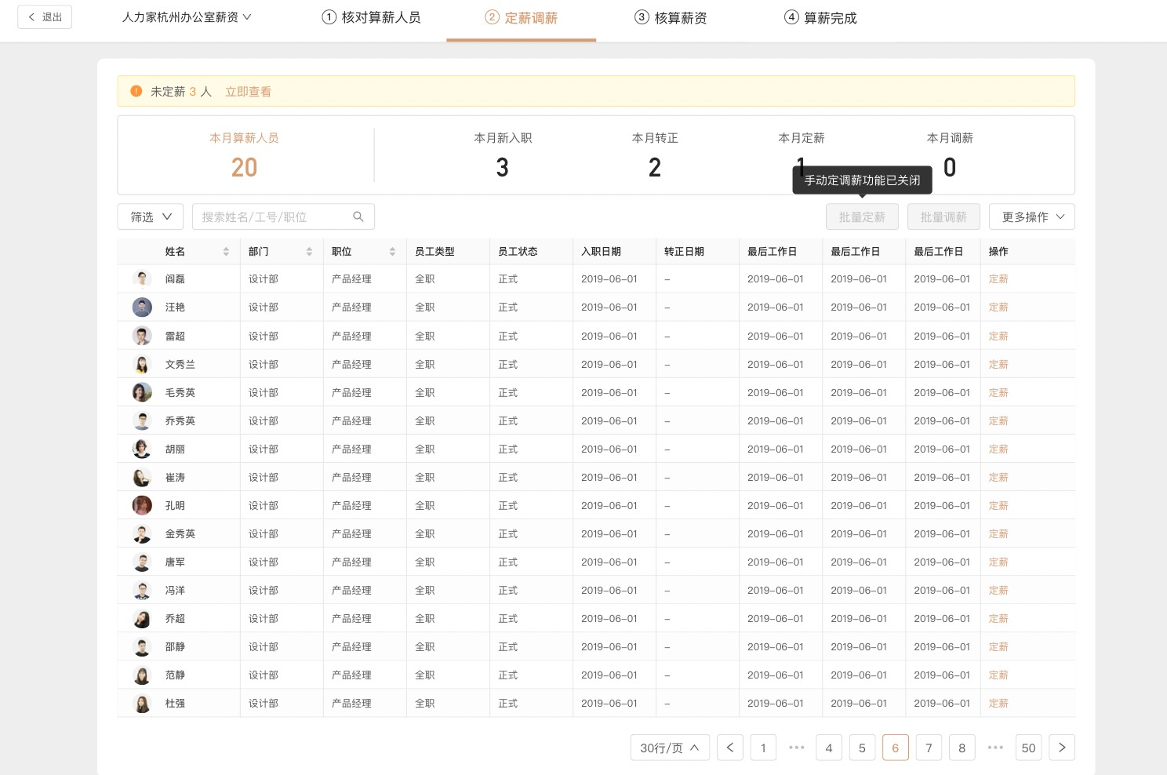The image size is (1167, 775).
Task: Click 定薪 for 崔涛
Action: pos(998,477)
